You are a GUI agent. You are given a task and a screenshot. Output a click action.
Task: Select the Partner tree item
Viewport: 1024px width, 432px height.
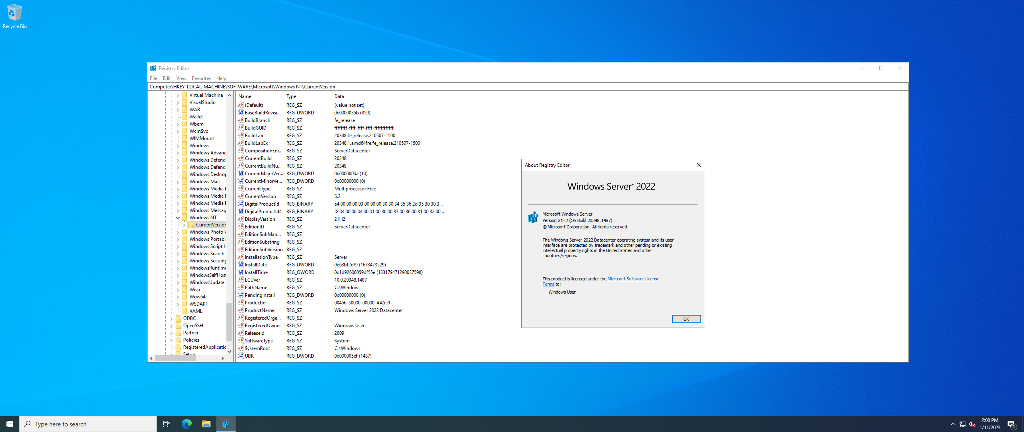[x=191, y=333]
